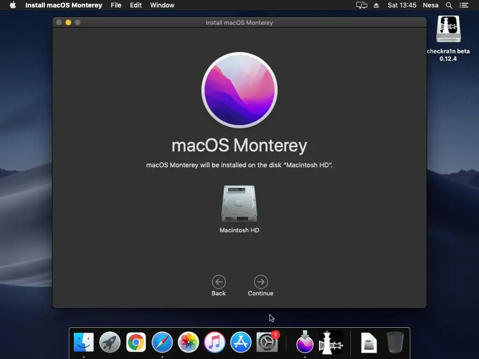Click the Sat 13:45 clock
The image size is (479, 359).
point(402,5)
